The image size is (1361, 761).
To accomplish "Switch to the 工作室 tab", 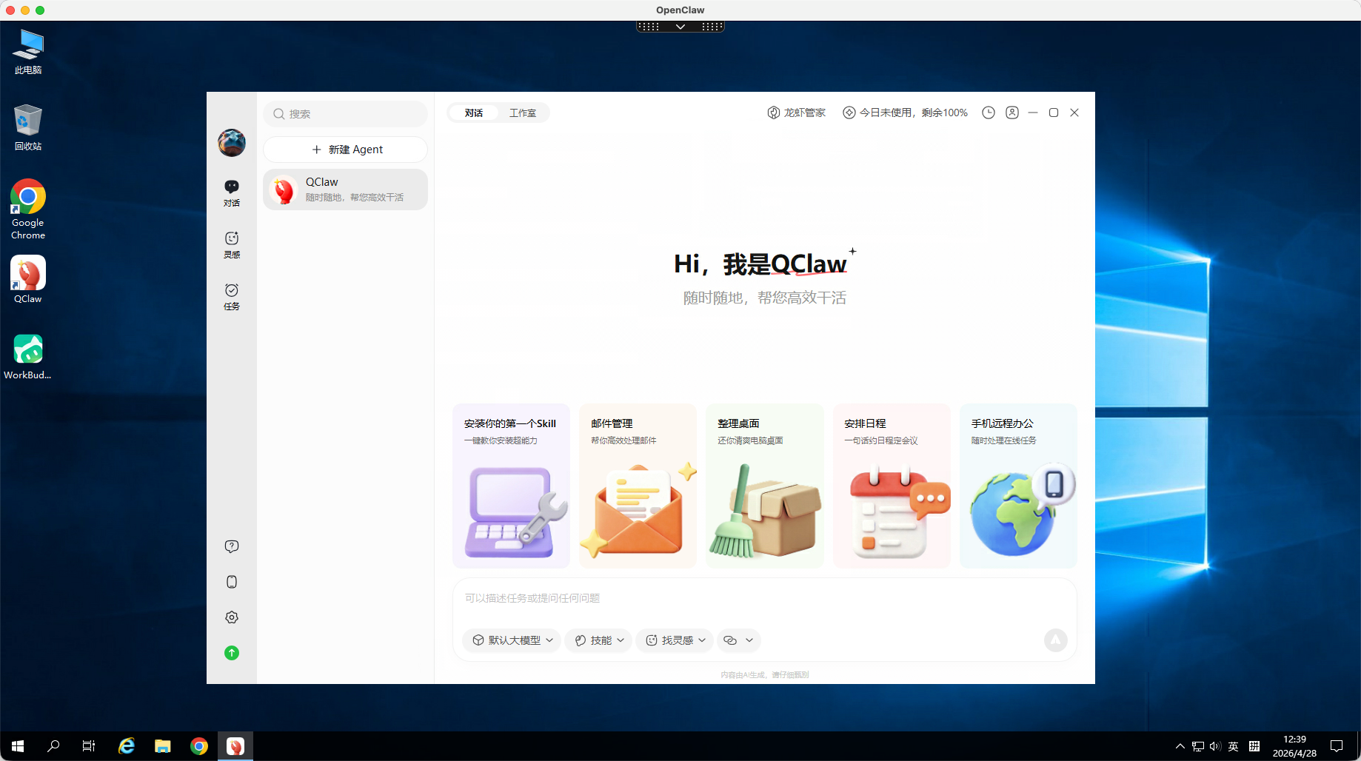I will tap(523, 113).
